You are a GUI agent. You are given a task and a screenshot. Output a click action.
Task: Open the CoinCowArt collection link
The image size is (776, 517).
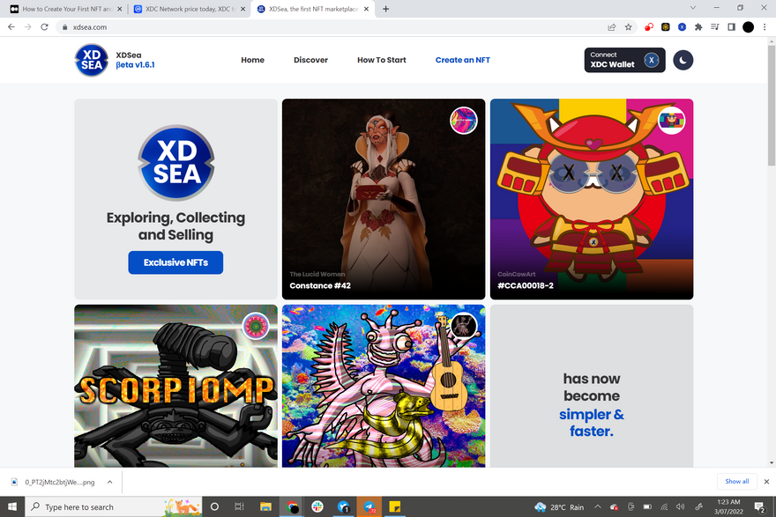516,274
